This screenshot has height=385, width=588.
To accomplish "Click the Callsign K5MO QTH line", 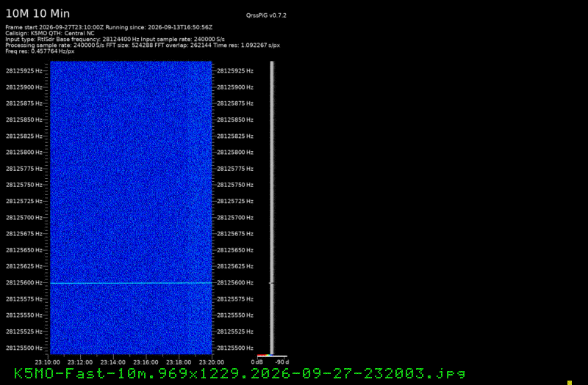I will (50, 33).
